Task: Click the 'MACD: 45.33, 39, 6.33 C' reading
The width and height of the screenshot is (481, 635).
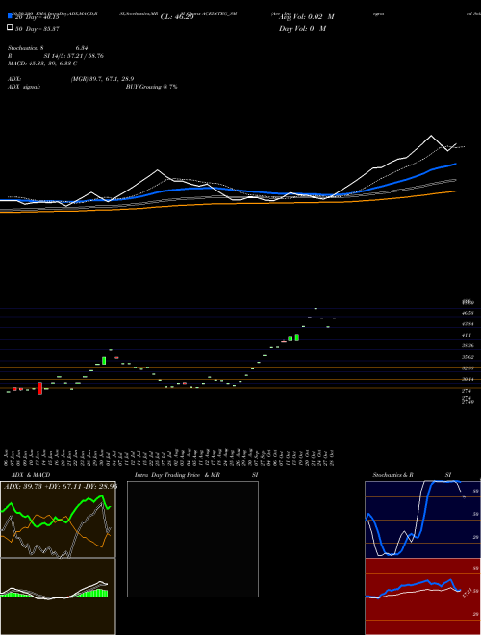Action: click(42, 63)
